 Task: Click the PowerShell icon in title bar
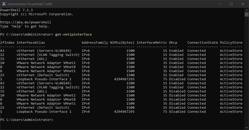(x=4, y=4)
